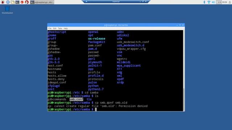Click the 'python2.7' directory name

[96, 89]
